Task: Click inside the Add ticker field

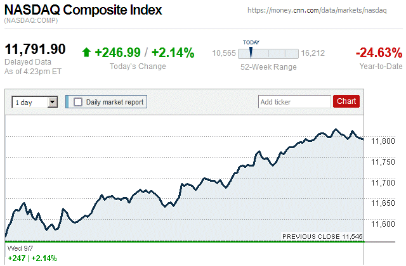Action: point(294,101)
